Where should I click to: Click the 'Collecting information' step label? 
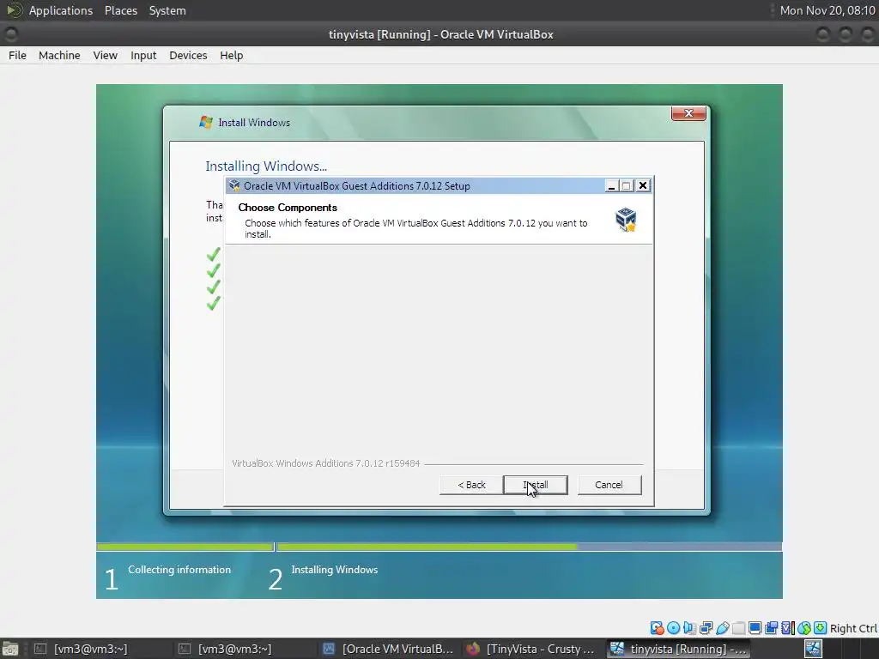(x=179, y=570)
